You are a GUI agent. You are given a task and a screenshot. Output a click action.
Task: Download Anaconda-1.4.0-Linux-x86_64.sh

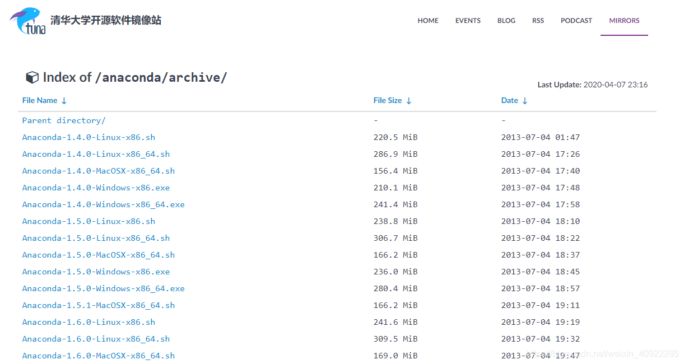click(96, 154)
